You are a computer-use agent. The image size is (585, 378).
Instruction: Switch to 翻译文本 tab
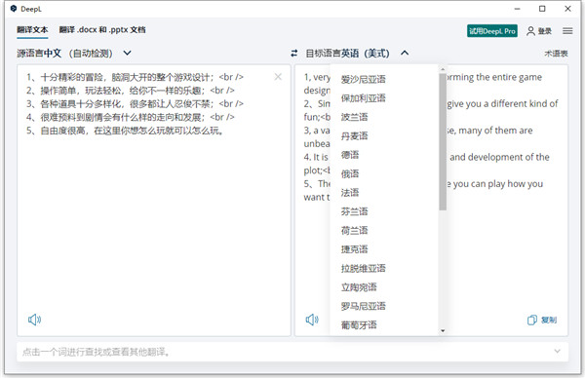[x=32, y=30]
